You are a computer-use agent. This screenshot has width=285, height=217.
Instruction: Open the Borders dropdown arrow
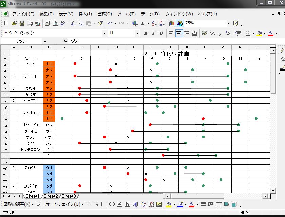(x=253, y=33)
